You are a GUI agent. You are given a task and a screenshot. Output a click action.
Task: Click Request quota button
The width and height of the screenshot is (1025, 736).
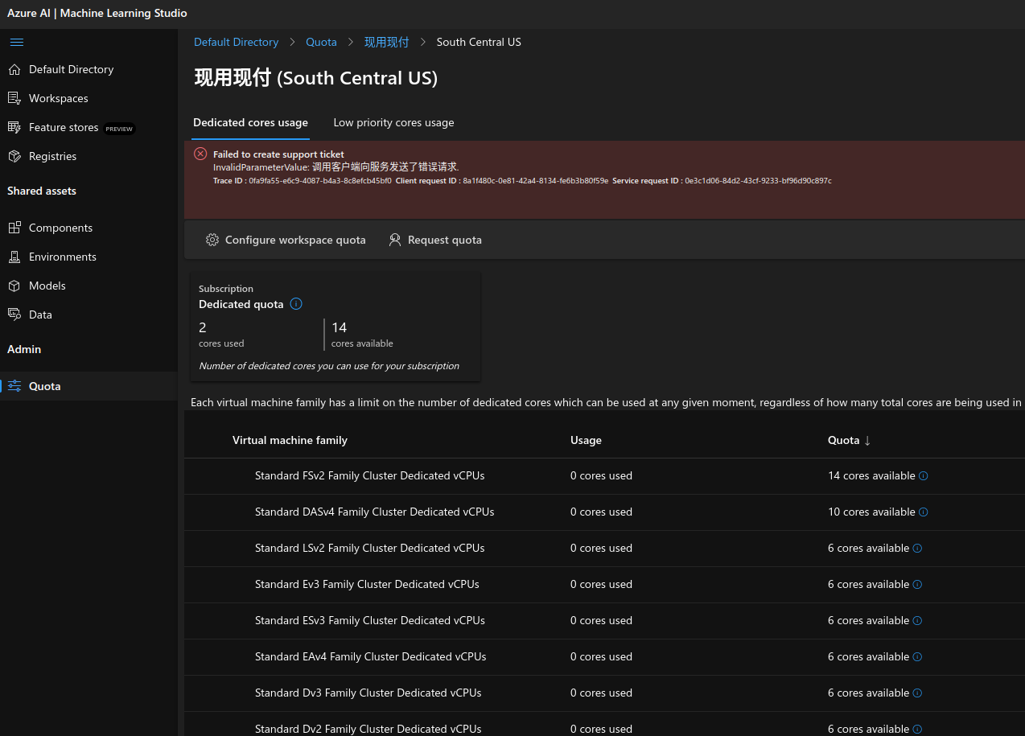(435, 240)
